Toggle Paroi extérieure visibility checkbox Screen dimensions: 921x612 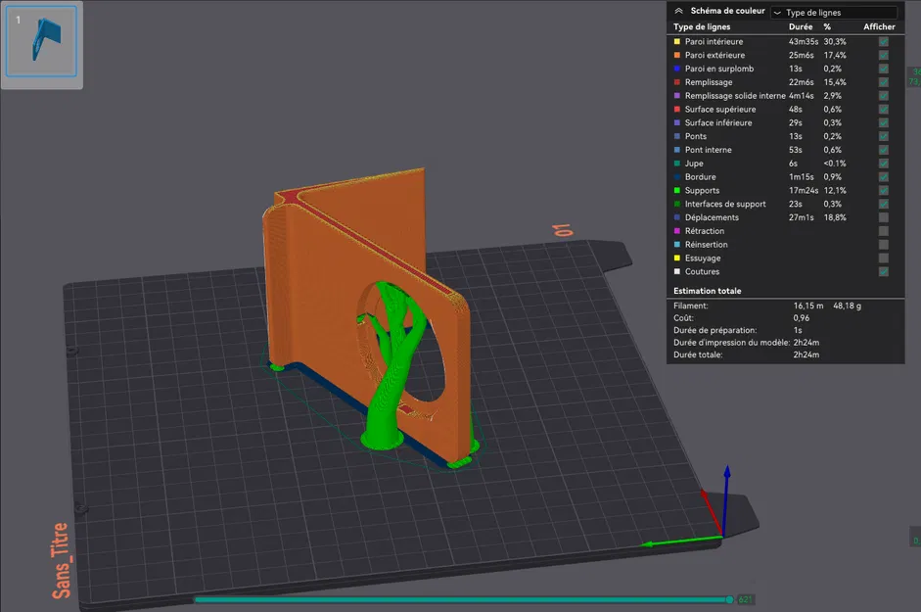coord(884,55)
